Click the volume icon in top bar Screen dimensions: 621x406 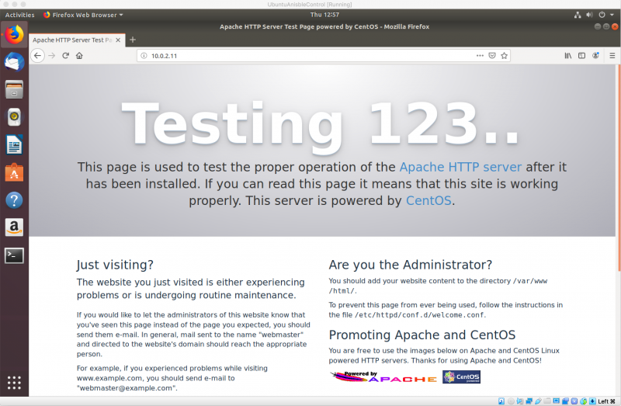590,15
